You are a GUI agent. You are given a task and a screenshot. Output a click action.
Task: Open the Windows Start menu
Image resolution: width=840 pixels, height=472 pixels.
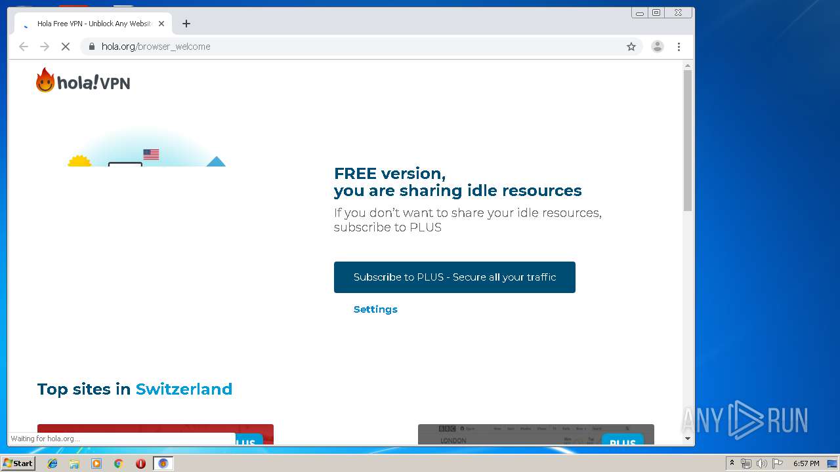(18, 463)
